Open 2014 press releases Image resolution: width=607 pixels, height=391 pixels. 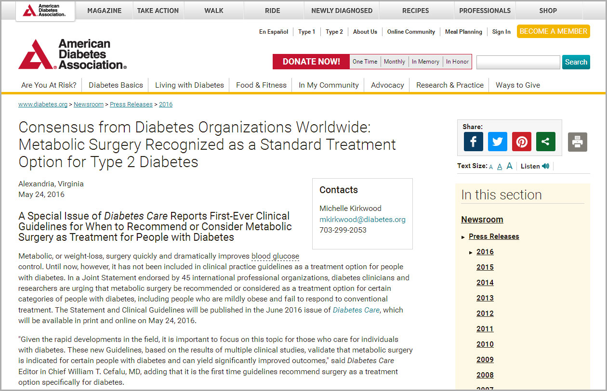pyautogui.click(x=485, y=283)
